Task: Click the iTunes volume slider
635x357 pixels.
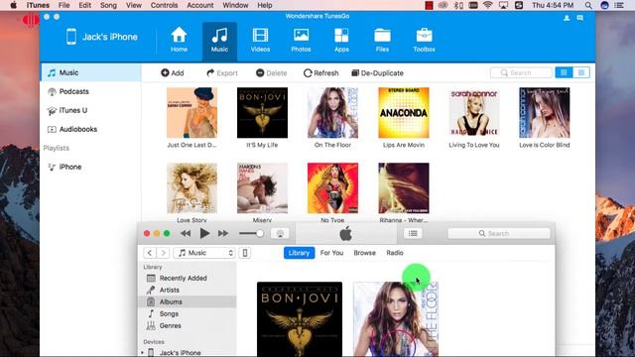Action: click(251, 234)
